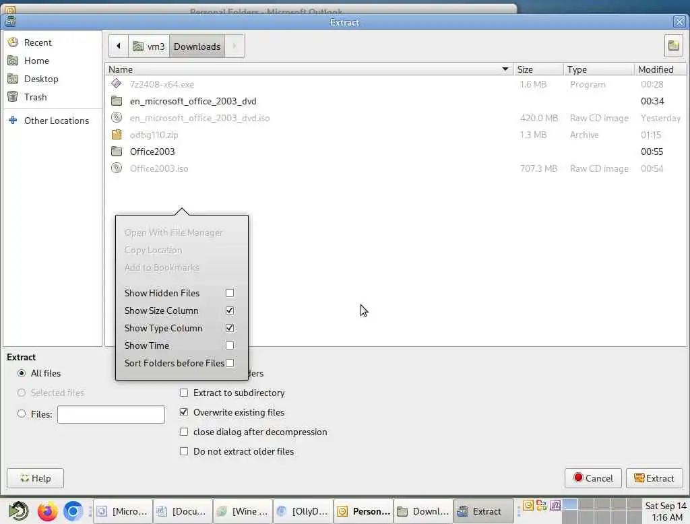Click forward arrow in path bar

tap(234, 46)
